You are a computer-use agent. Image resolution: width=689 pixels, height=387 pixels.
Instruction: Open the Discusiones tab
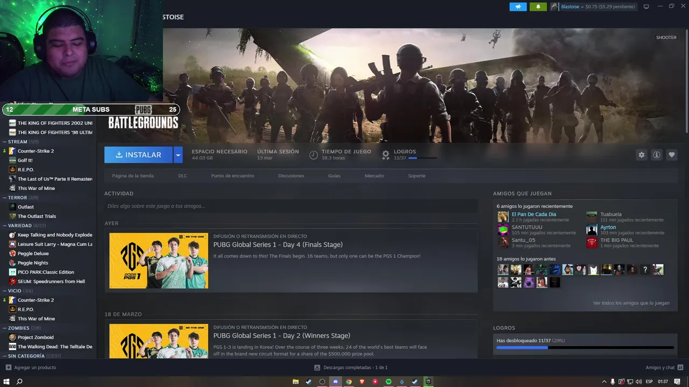(291, 176)
